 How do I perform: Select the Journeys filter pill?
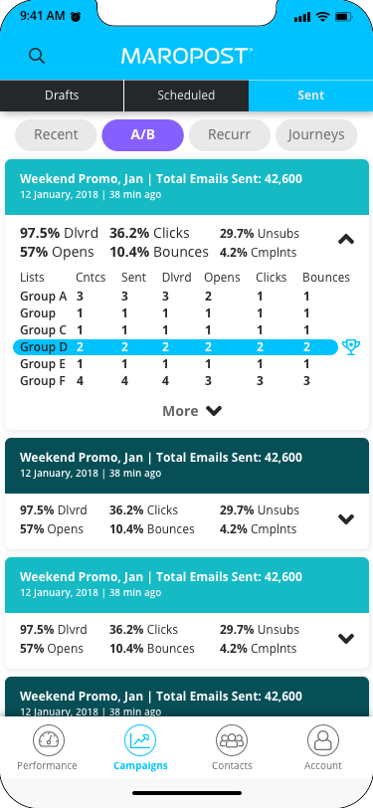(x=316, y=135)
